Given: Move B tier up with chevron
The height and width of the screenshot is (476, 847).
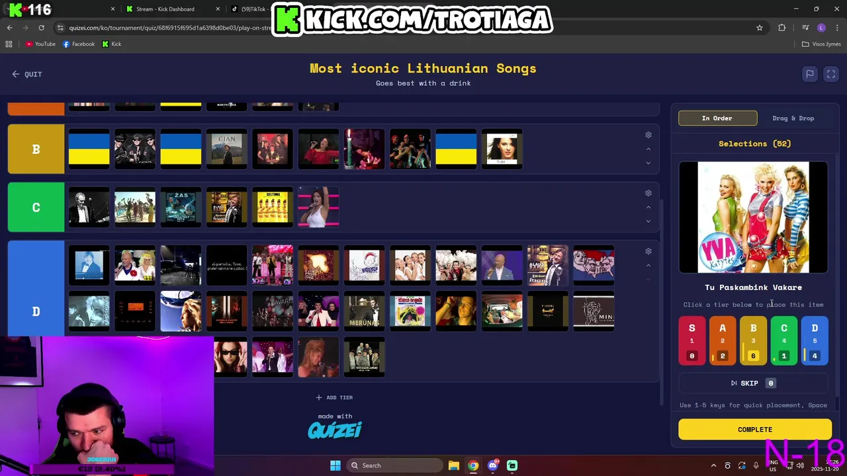Looking at the screenshot, I should (x=648, y=149).
